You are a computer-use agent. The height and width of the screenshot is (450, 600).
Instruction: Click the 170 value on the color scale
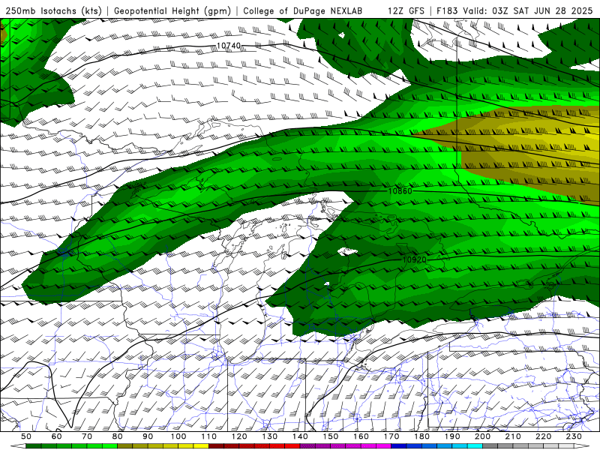[x=391, y=436]
